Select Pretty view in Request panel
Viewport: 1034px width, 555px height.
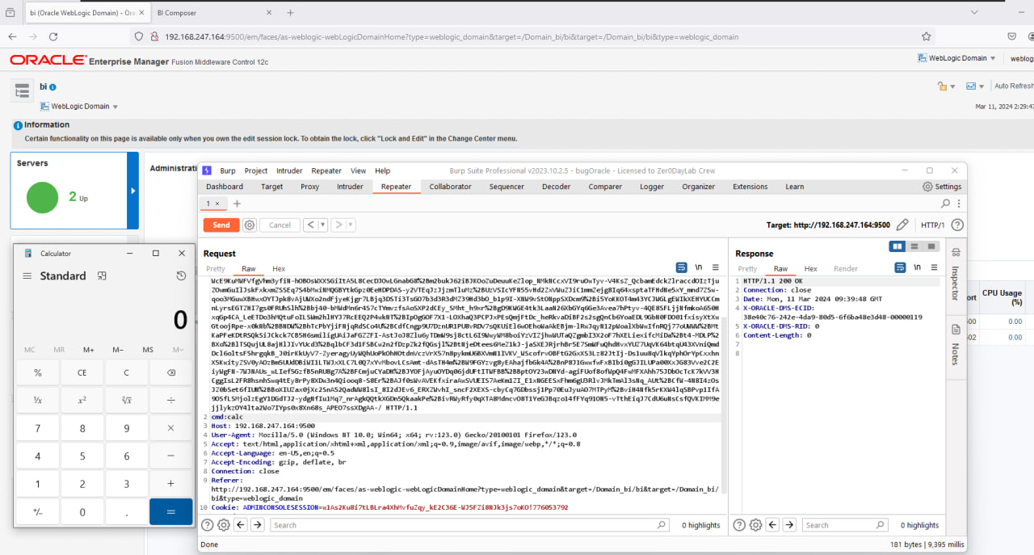[x=216, y=268]
